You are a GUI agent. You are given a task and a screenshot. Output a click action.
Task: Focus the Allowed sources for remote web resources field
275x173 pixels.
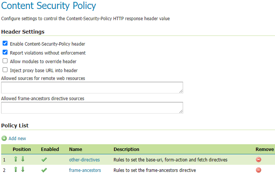click(x=92, y=87)
